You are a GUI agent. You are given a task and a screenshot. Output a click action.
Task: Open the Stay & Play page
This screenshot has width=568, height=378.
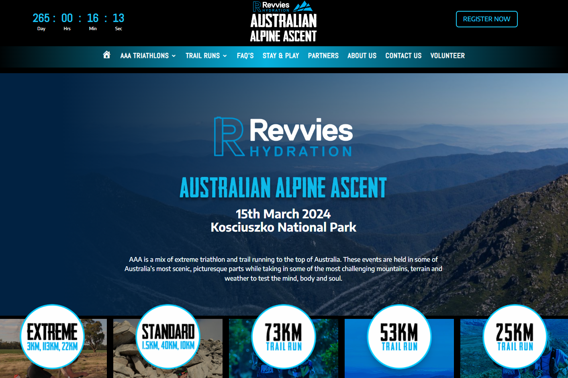coord(281,56)
